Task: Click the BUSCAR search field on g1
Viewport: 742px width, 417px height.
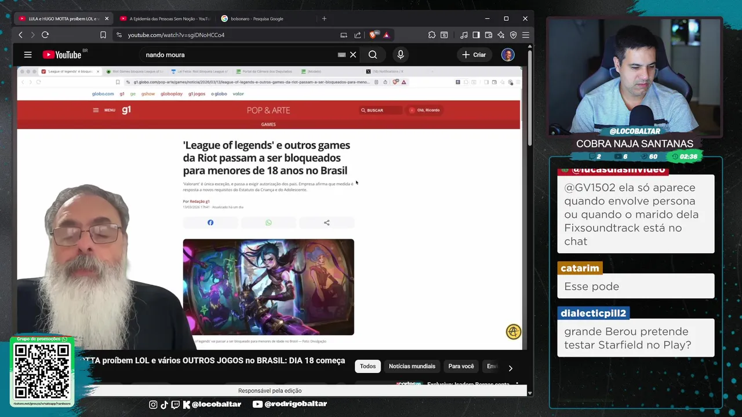Action: tap(381, 110)
